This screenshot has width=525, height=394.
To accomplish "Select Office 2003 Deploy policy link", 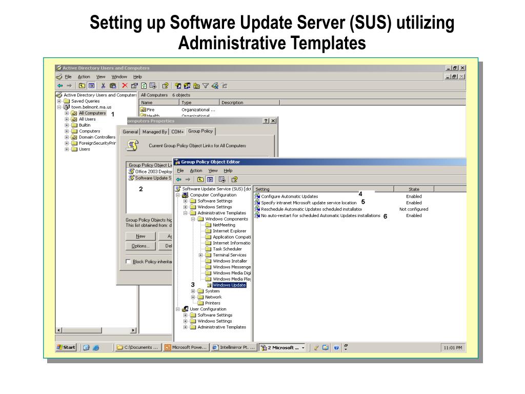I will tap(150, 171).
